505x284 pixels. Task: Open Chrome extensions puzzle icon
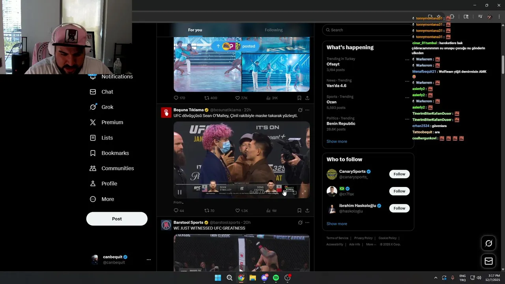coord(452,17)
